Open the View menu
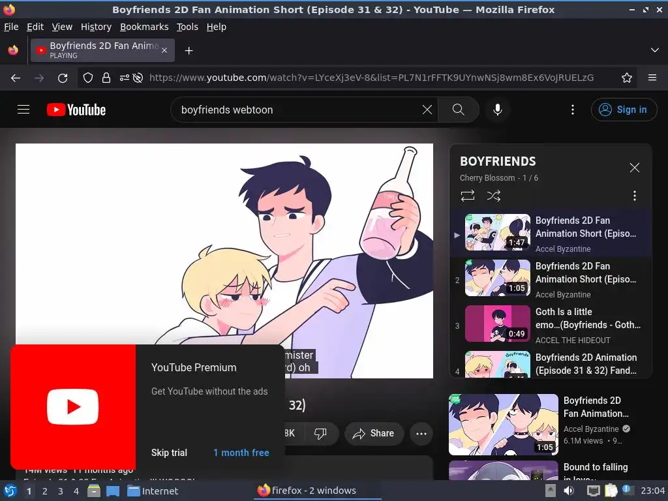This screenshot has height=501, width=668. tap(62, 27)
